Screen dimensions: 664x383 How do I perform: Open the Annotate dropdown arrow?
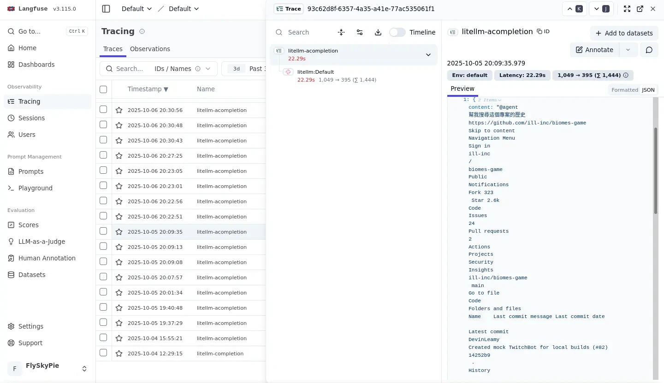[628, 50]
